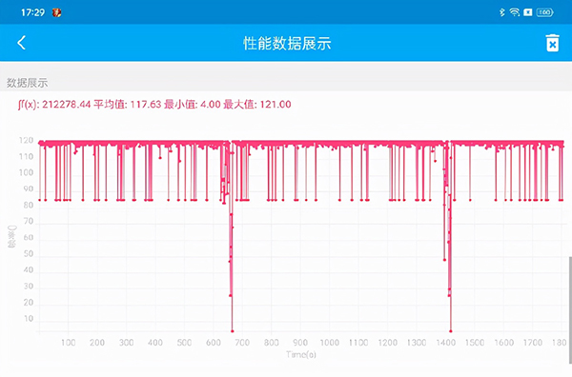The height and width of the screenshot is (377, 572).
Task: Tap the red app notification icon
Action: pyautogui.click(x=56, y=12)
